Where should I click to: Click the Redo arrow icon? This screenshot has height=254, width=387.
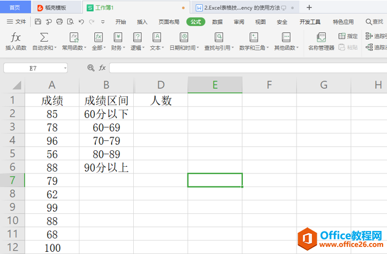pyautogui.click(x=92, y=22)
